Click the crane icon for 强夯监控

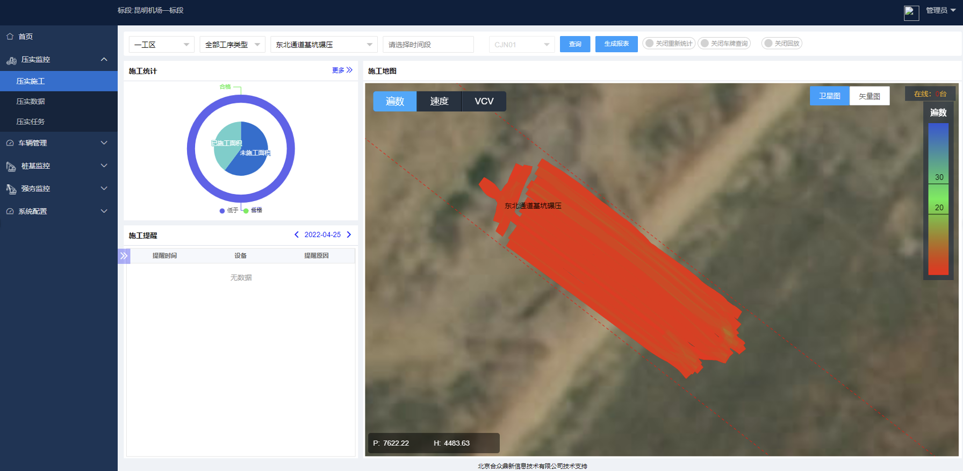click(x=11, y=189)
